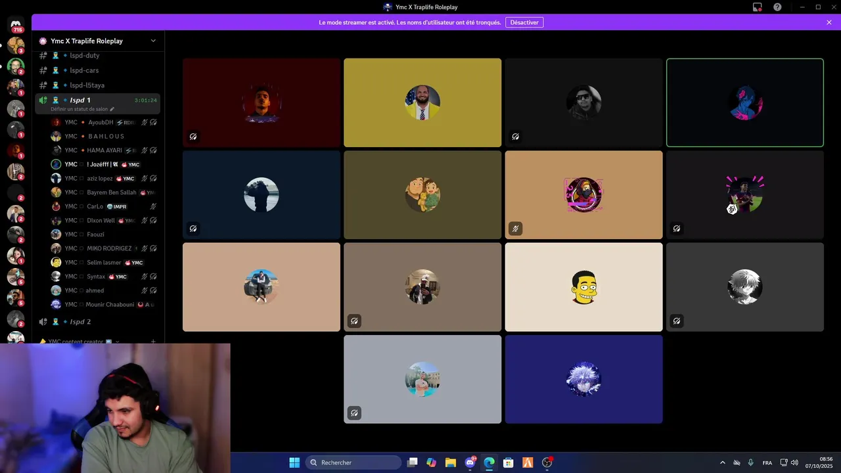Open Copilot from the taskbar
The width and height of the screenshot is (841, 473).
(x=431, y=462)
